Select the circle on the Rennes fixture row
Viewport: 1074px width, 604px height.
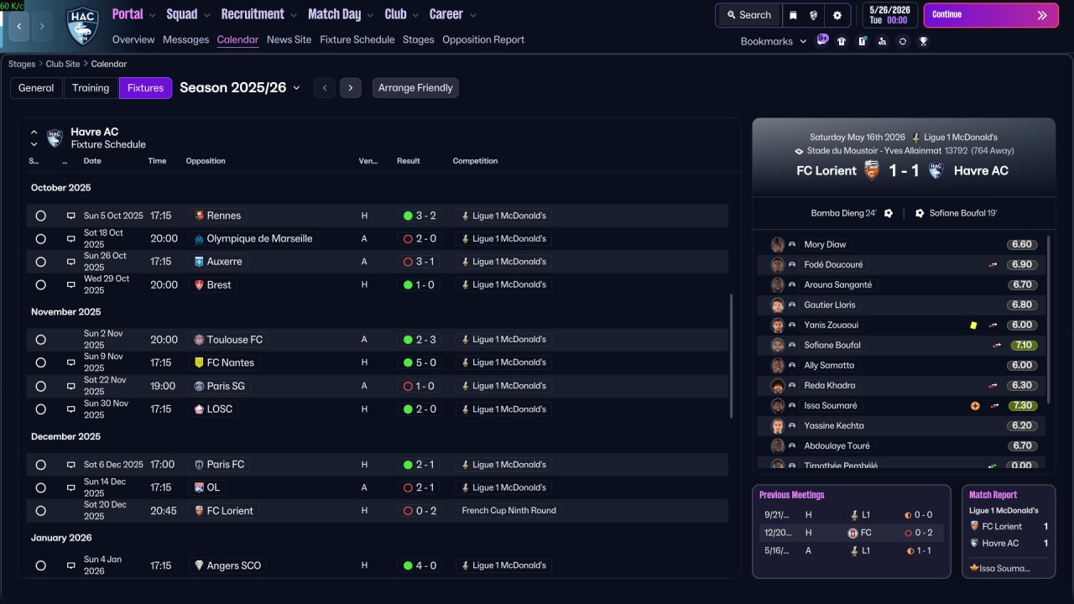(x=40, y=216)
